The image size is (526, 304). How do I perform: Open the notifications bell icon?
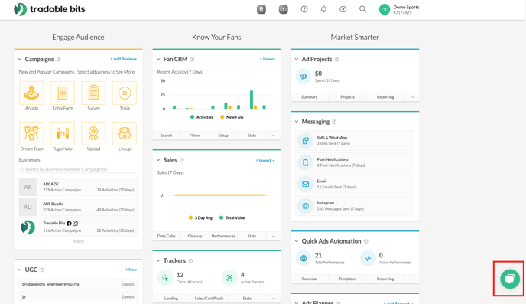pos(323,9)
